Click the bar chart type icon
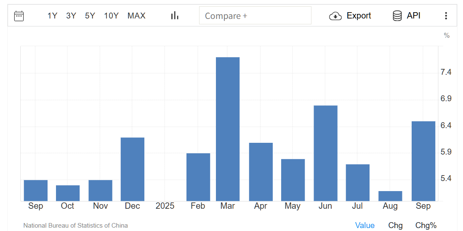Image resolution: width=463 pixels, height=231 pixels. click(175, 16)
